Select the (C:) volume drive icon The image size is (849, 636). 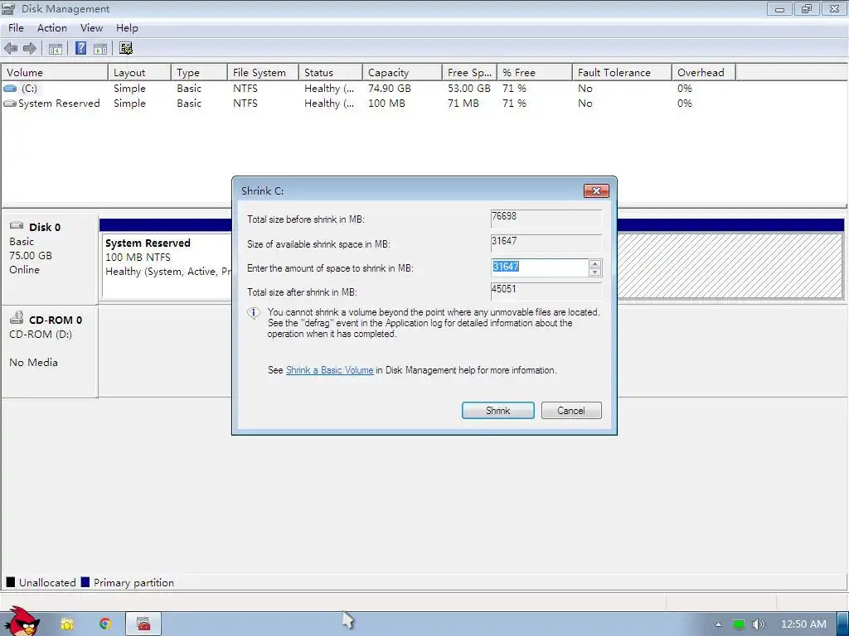pyautogui.click(x=10, y=88)
